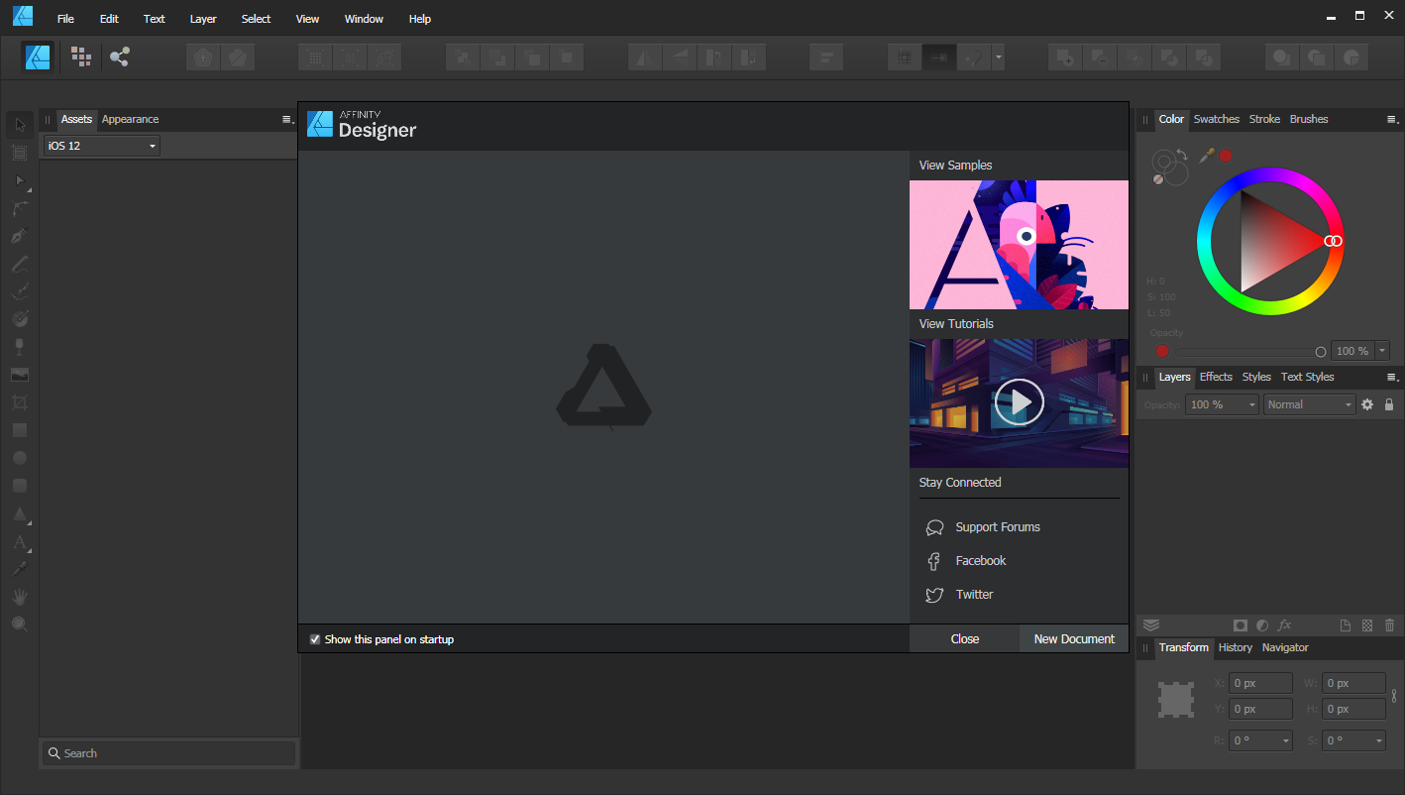Click the Adjustments half-circle icon
Image resolution: width=1405 pixels, height=795 pixels.
click(x=1262, y=625)
